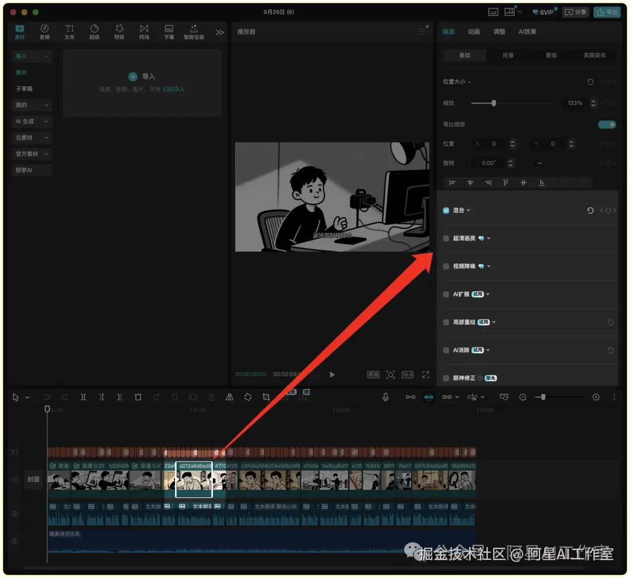Enable the AI扩展 checkbox
Screen dimensions: 630x578
tap(446, 294)
